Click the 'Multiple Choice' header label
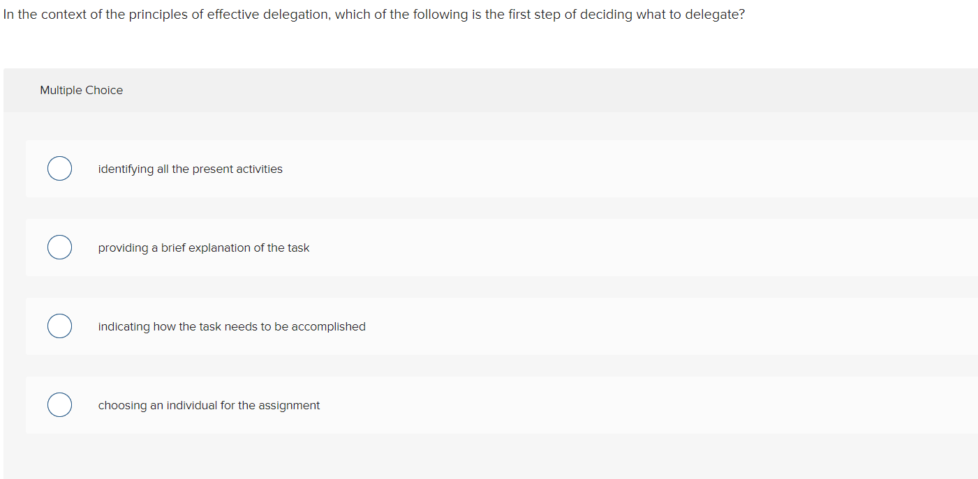 [x=81, y=90]
